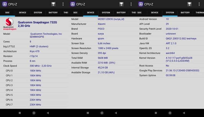
Task: Click the '45,24 GB' internal storage value
Action: tap(103, 68)
